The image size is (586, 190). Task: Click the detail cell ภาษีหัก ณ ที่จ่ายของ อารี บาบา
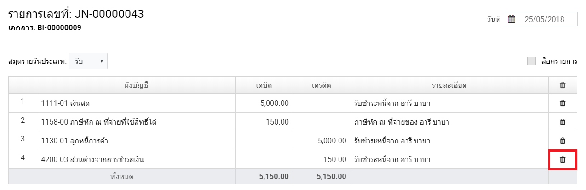click(x=449, y=122)
